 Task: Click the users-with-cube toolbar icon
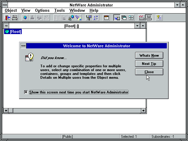[71, 18]
